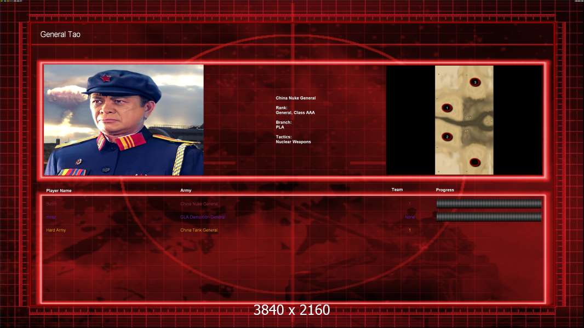Click the Progress column header
Viewport: 584px width, 328px height.
point(445,190)
